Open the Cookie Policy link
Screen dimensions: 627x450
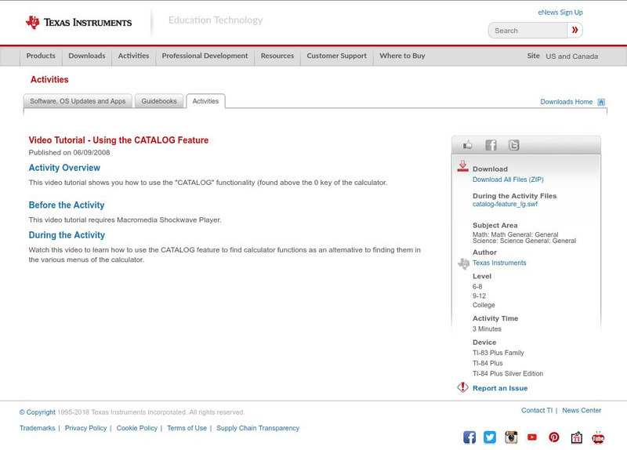coord(136,428)
